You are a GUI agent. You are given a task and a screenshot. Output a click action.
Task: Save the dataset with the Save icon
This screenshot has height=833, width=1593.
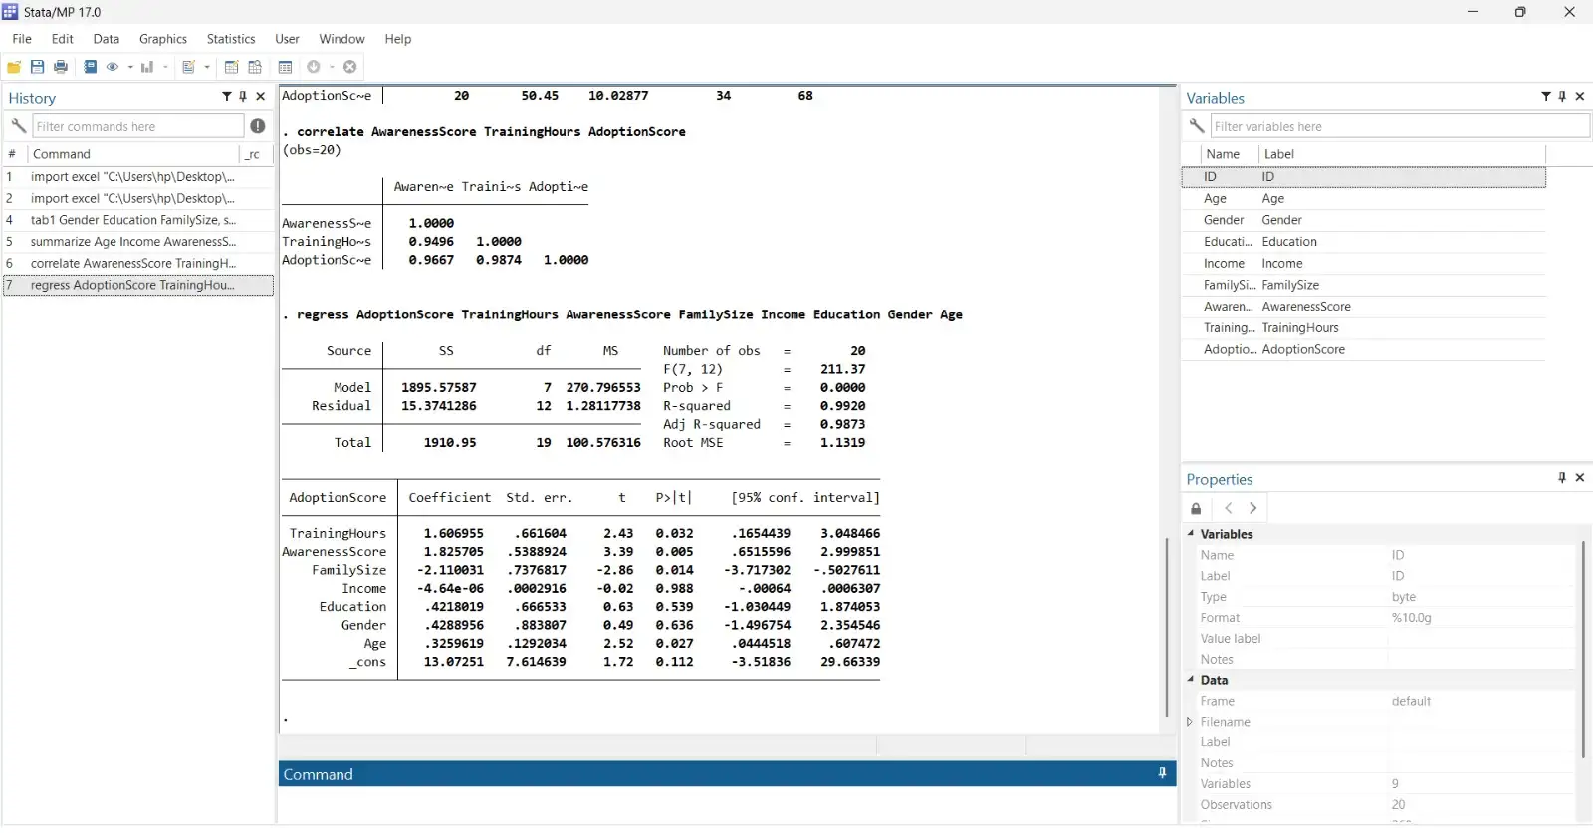coord(37,67)
